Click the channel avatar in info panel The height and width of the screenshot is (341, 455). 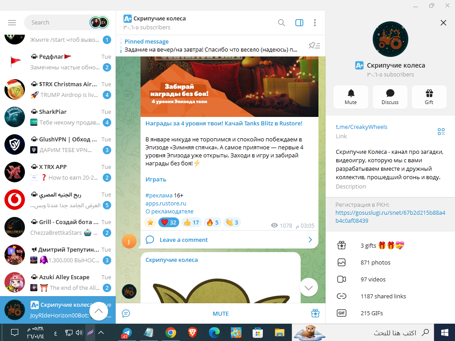click(391, 39)
